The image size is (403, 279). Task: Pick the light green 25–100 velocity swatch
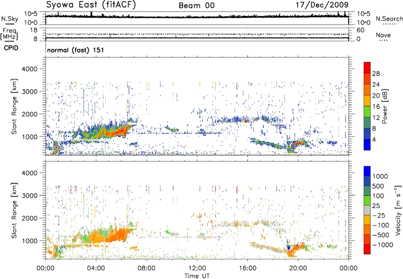click(367, 200)
